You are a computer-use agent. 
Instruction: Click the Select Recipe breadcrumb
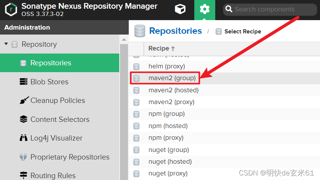(x=243, y=32)
